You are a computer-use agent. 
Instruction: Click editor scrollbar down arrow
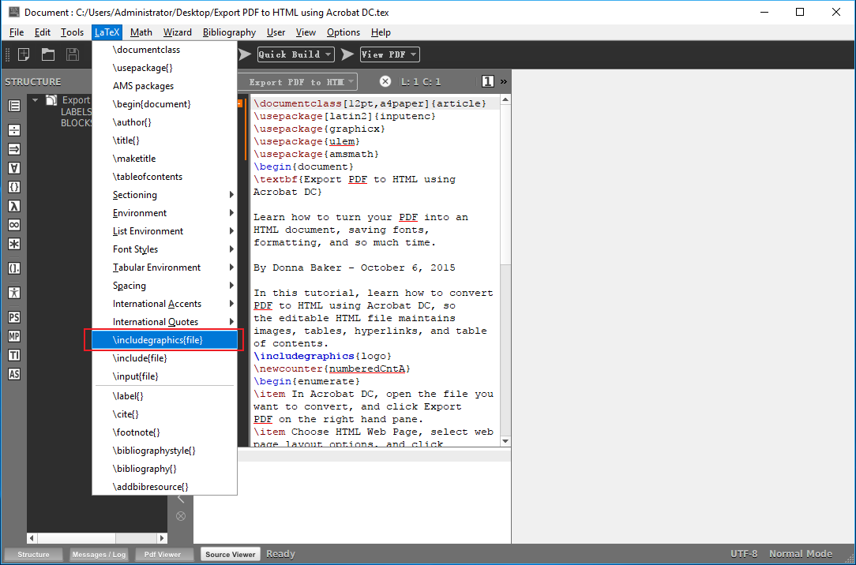coord(505,441)
